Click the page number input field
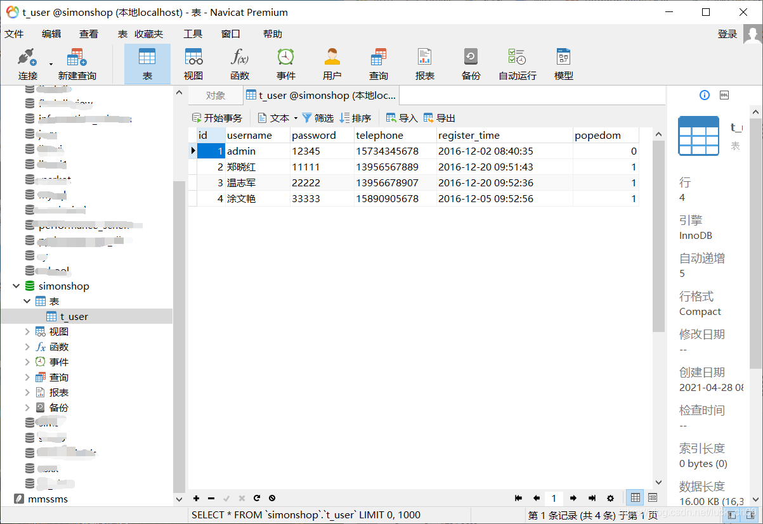Viewport: 763px width, 524px height. pyautogui.click(x=554, y=498)
